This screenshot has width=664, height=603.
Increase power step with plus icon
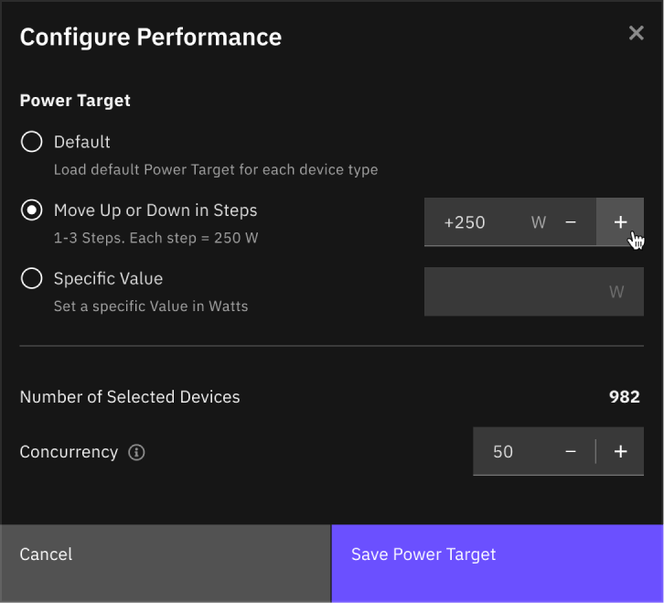[x=620, y=222]
